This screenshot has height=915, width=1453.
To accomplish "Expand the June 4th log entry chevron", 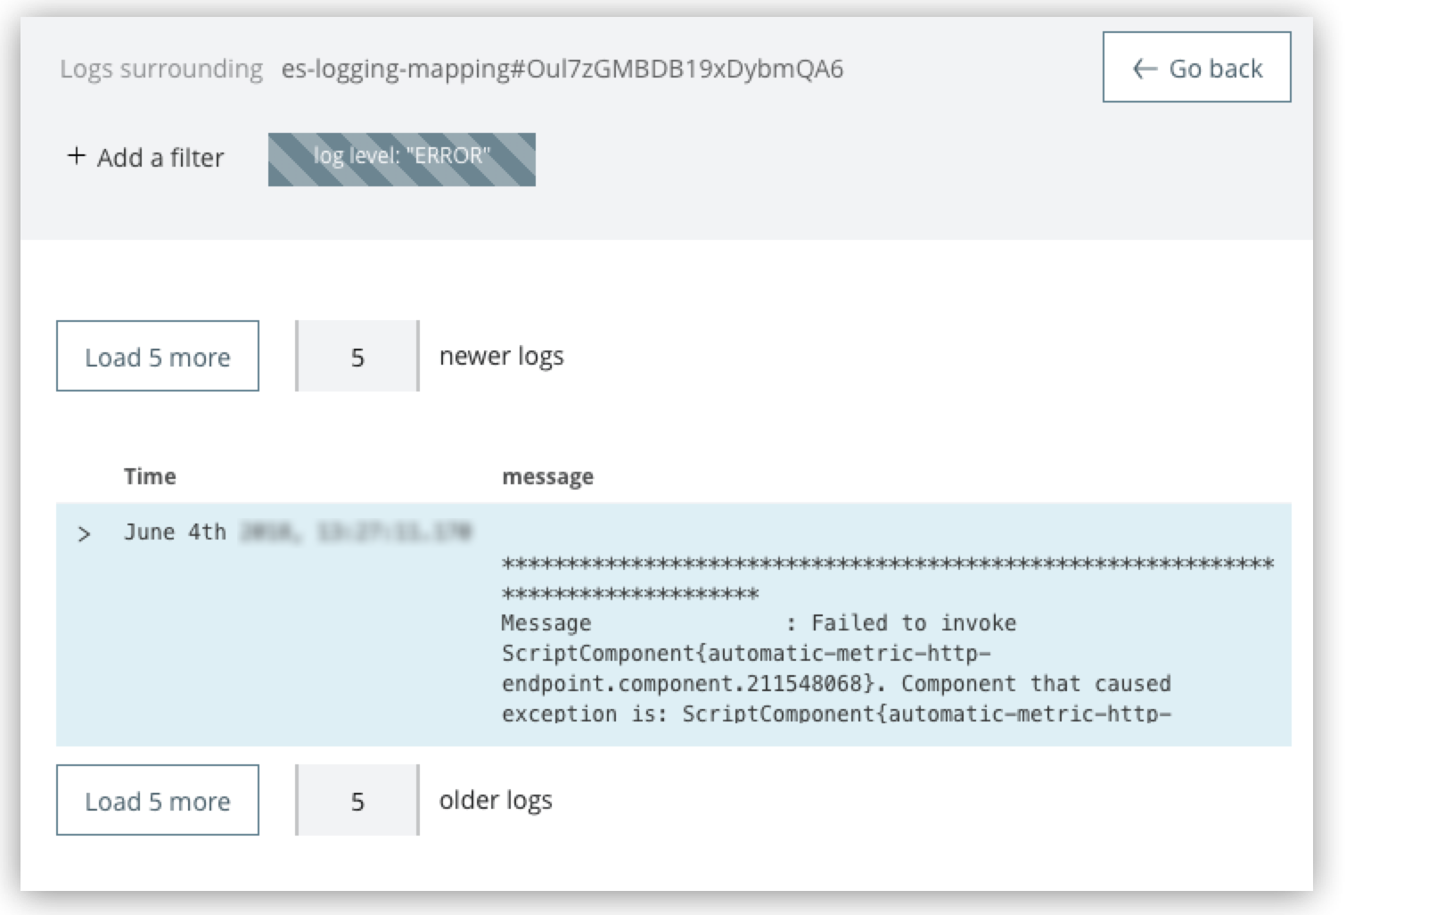I will 84,534.
